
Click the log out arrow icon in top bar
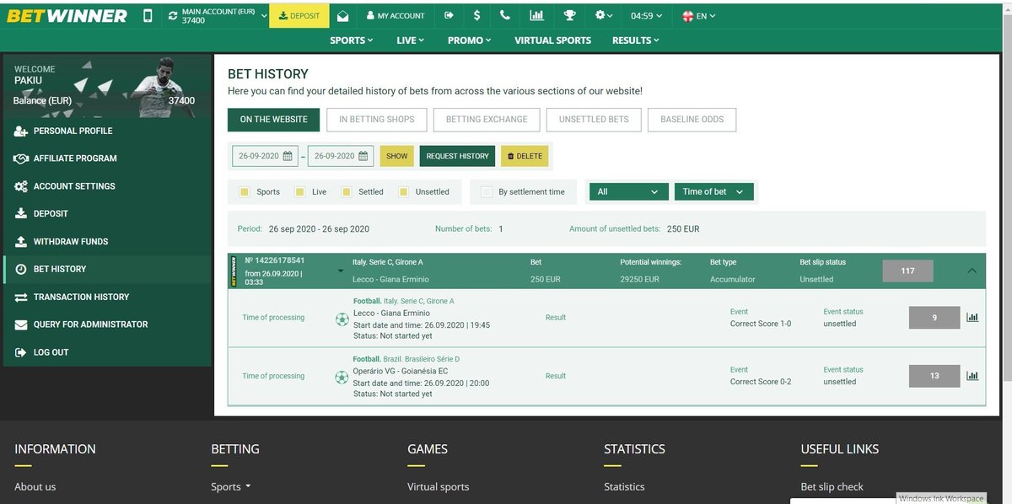click(x=449, y=15)
